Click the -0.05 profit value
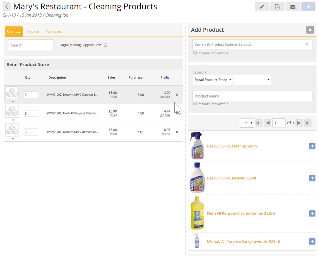This screenshot has height=256, width=319. point(167,130)
